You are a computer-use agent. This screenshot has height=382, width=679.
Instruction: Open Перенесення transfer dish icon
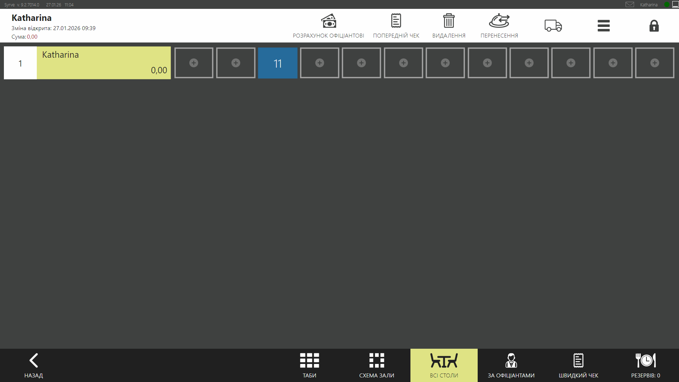(x=499, y=21)
